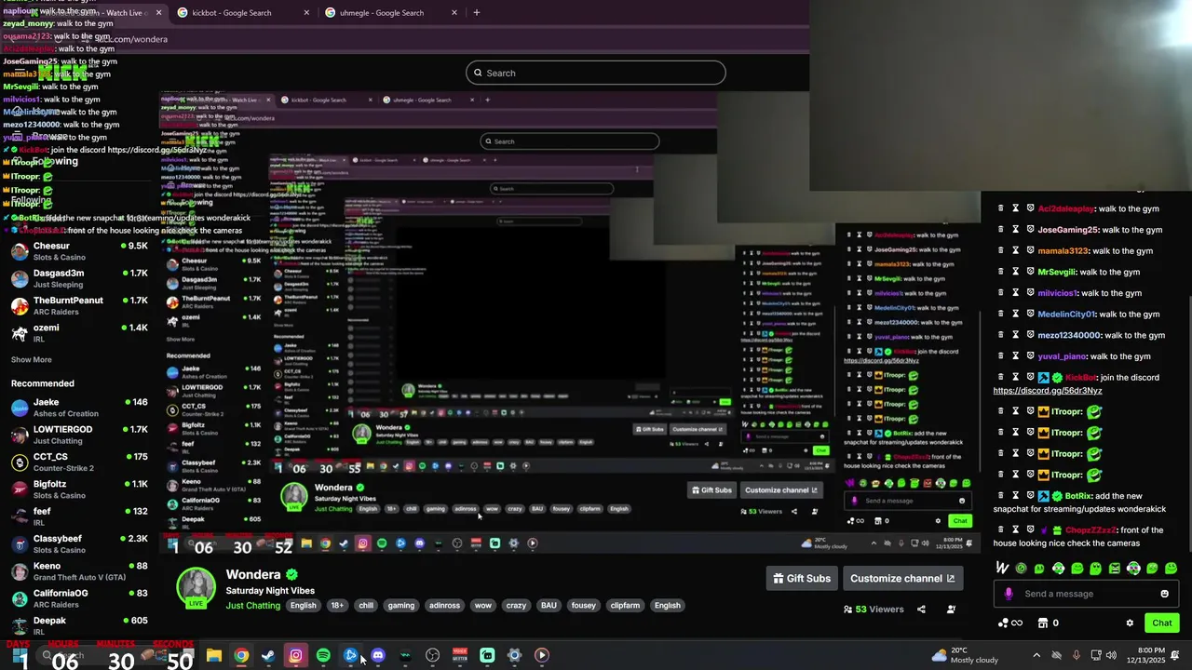This screenshot has height=670, width=1192.
Task: Open the channel shop icon below chat input
Action: (x=1043, y=623)
